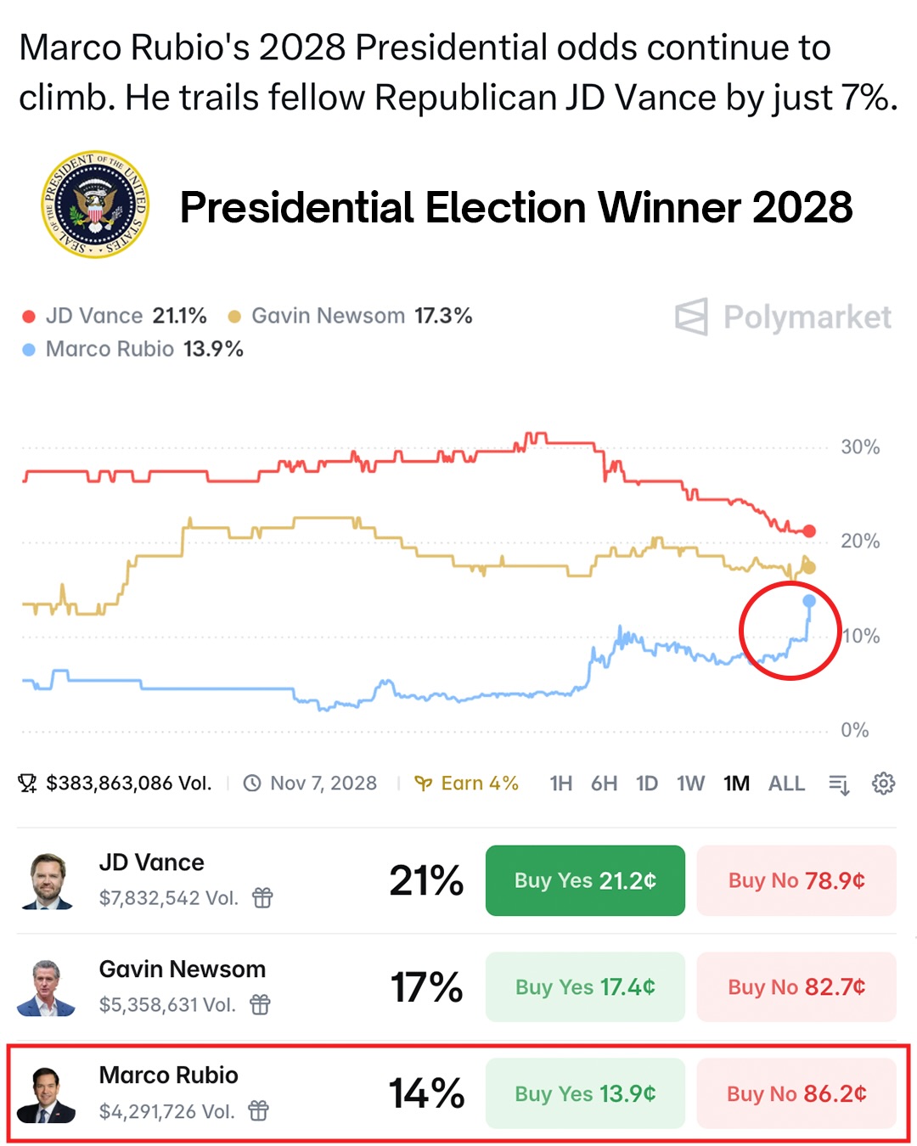
Task: Click the Polymarket logo
Action: (x=782, y=317)
